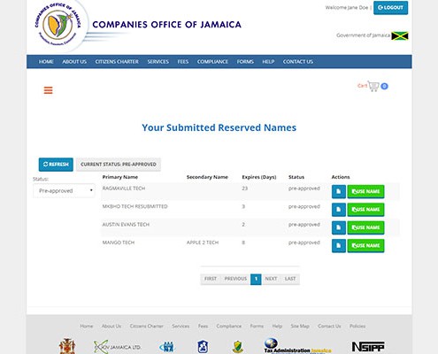
Task: View document for RAGMAVILLE TECH
Action: click(x=339, y=192)
